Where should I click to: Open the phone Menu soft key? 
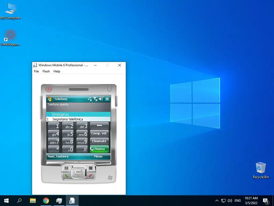click(x=98, y=156)
